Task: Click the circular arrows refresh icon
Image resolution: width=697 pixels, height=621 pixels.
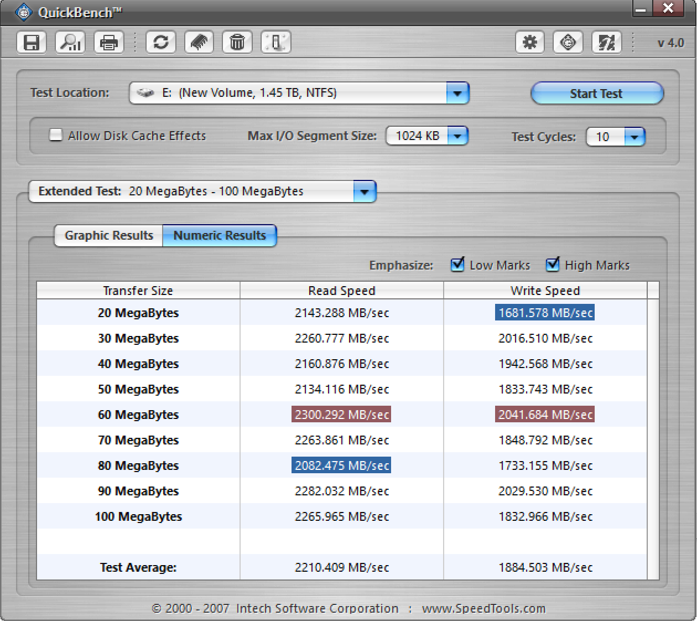Action: coord(161,43)
